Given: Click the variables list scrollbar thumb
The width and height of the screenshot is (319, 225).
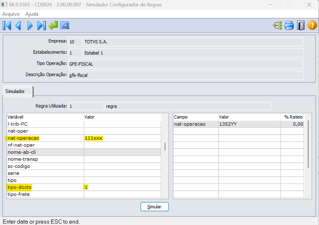Looking at the screenshot, I should [165, 147].
